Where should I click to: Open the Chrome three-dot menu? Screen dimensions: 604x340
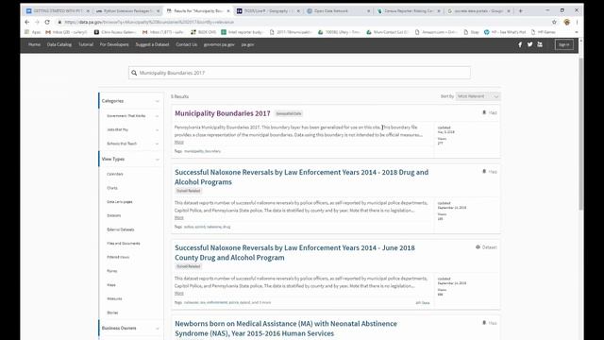point(577,22)
